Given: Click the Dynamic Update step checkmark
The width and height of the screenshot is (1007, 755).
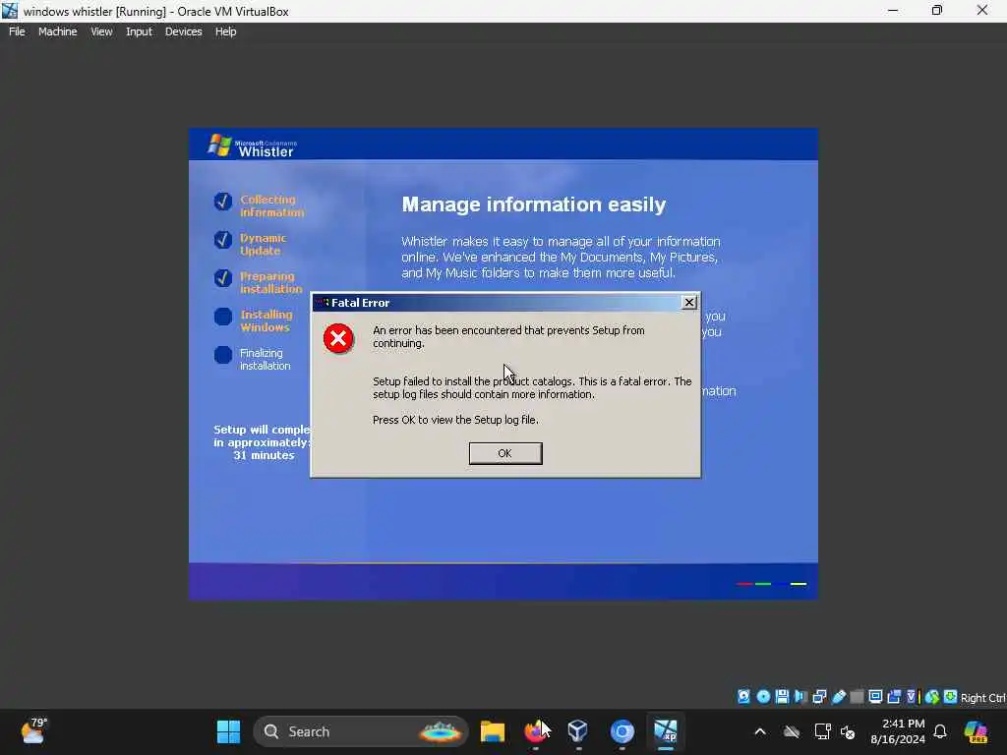Looking at the screenshot, I should click(x=223, y=240).
